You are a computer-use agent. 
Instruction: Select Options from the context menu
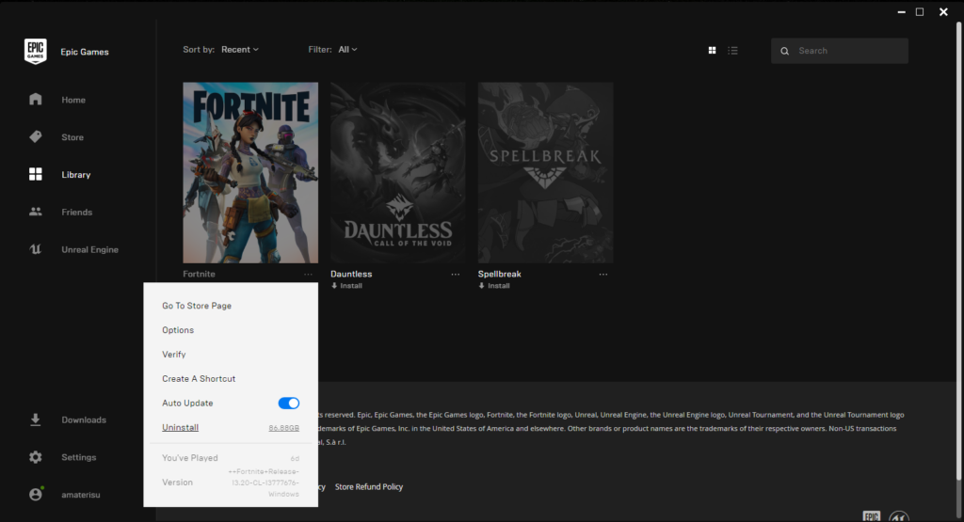(x=178, y=330)
